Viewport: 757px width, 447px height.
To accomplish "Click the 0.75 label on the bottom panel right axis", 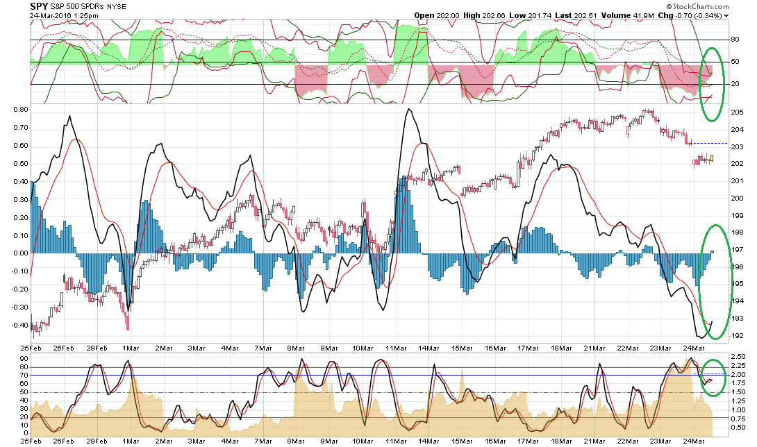I will tap(738, 419).
